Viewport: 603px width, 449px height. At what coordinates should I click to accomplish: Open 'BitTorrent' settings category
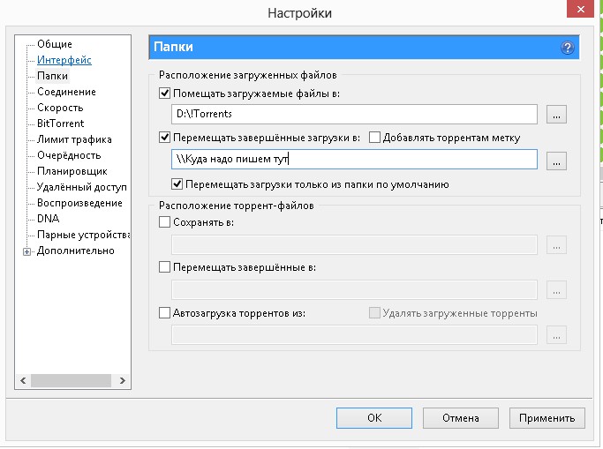(61, 123)
